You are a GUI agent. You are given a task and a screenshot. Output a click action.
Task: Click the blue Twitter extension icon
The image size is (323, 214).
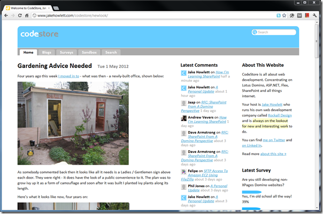click(x=279, y=16)
